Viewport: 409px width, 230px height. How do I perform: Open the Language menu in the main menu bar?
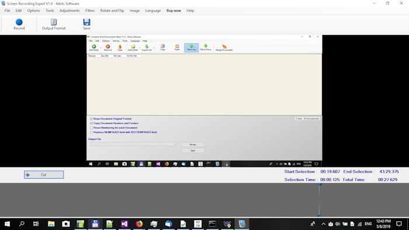(x=153, y=11)
